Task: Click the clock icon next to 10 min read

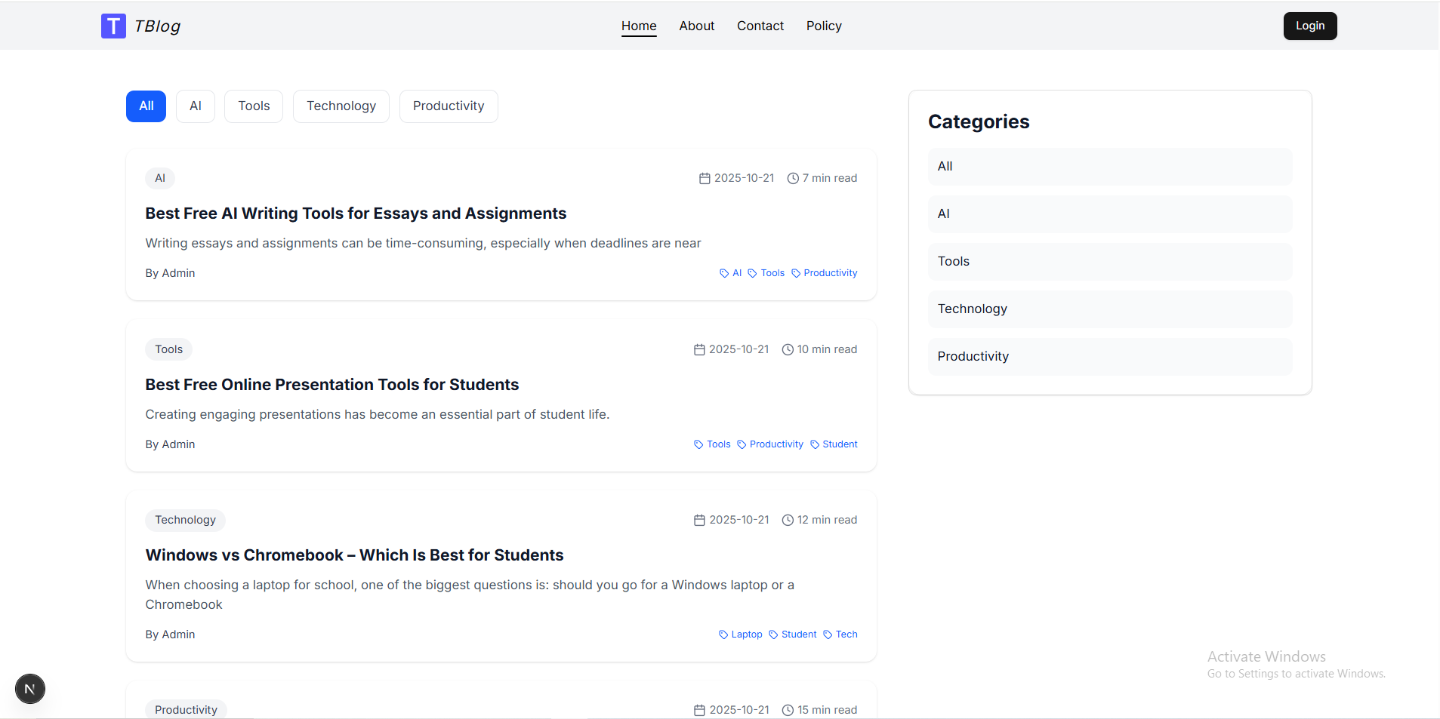Action: 788,349
